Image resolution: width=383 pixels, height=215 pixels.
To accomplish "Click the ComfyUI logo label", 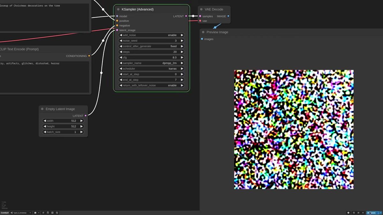I will click(4, 213).
